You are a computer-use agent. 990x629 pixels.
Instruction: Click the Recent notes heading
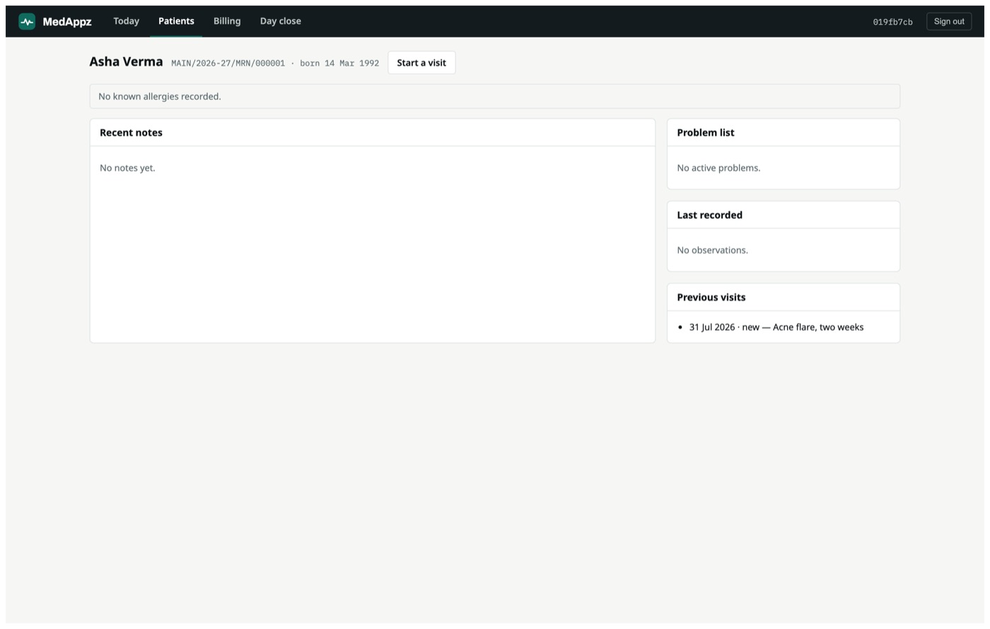131,132
